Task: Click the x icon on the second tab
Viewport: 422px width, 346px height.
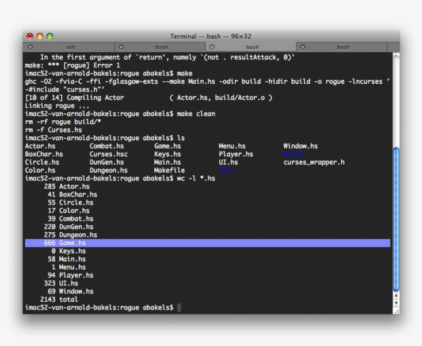Action: [121, 47]
